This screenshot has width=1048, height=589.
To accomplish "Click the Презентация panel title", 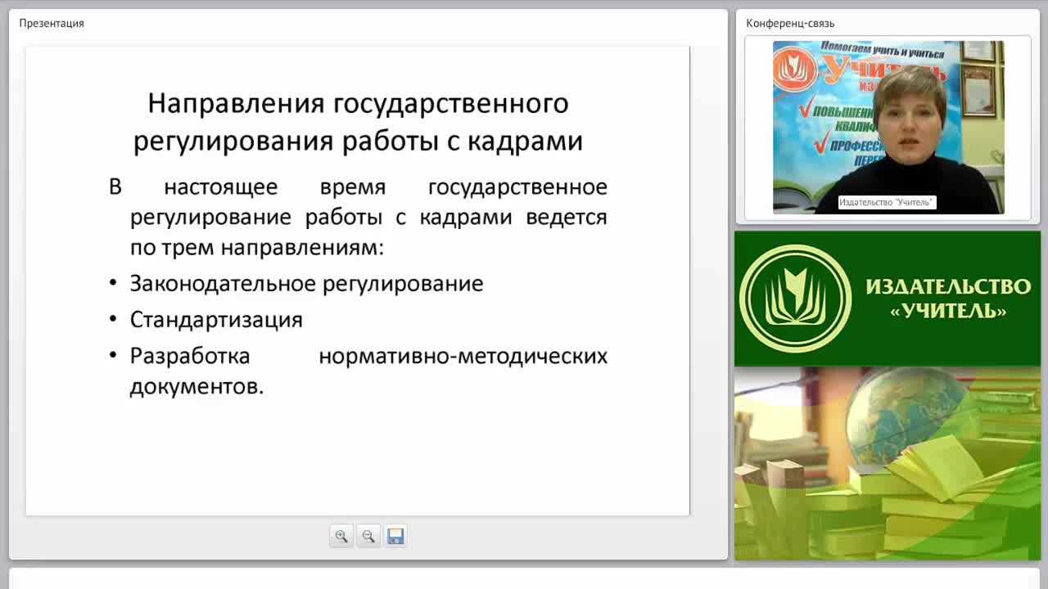I will coord(52,23).
